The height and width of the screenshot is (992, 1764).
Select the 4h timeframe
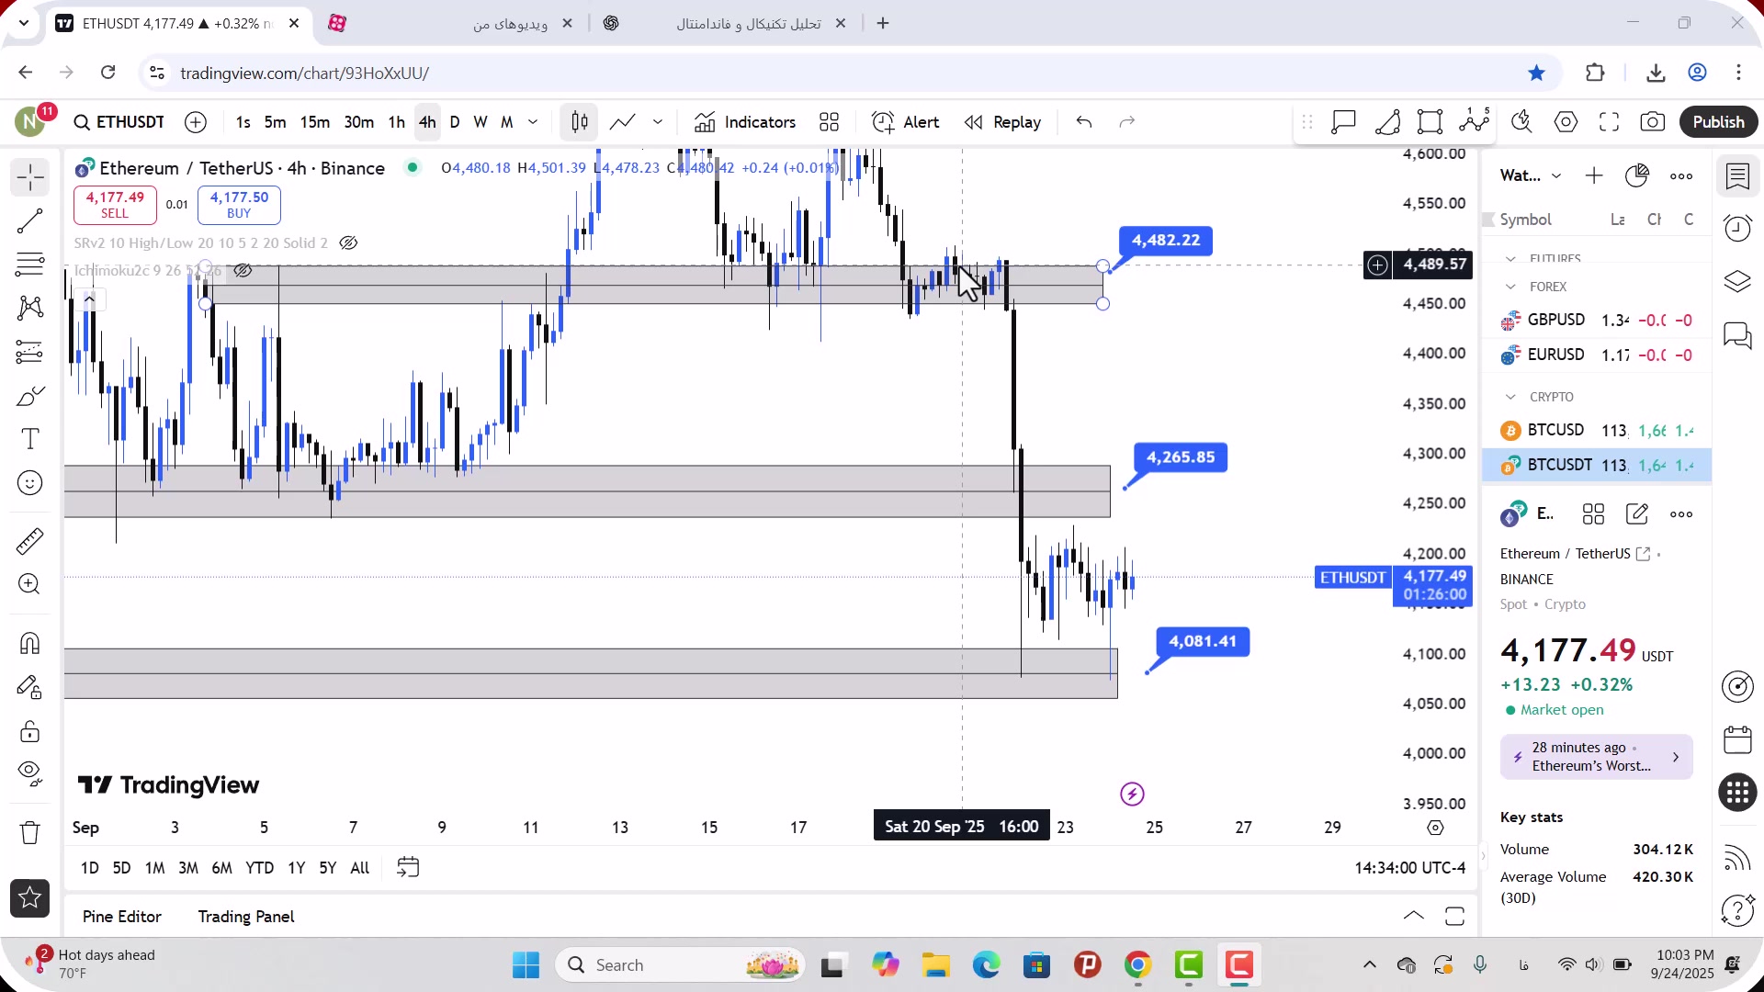click(x=427, y=122)
